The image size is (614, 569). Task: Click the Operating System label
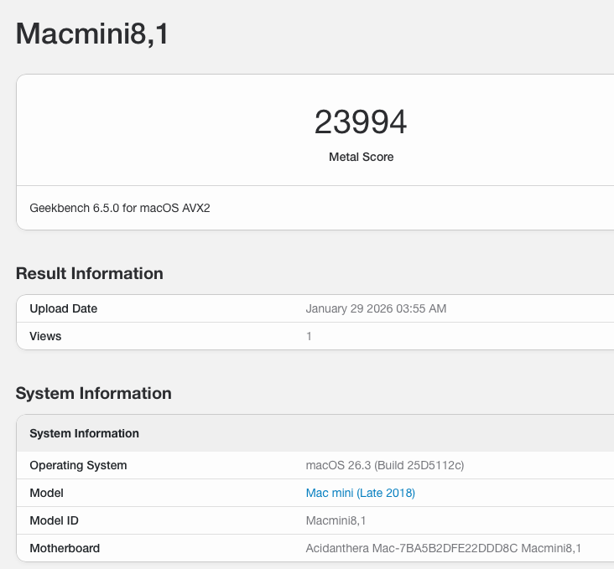pyautogui.click(x=78, y=465)
